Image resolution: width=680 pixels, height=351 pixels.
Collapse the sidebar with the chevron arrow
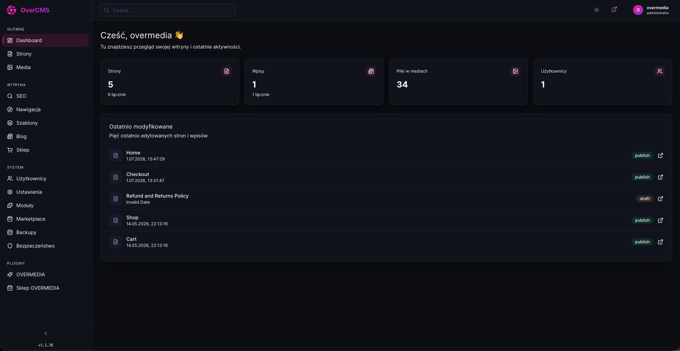point(46,333)
